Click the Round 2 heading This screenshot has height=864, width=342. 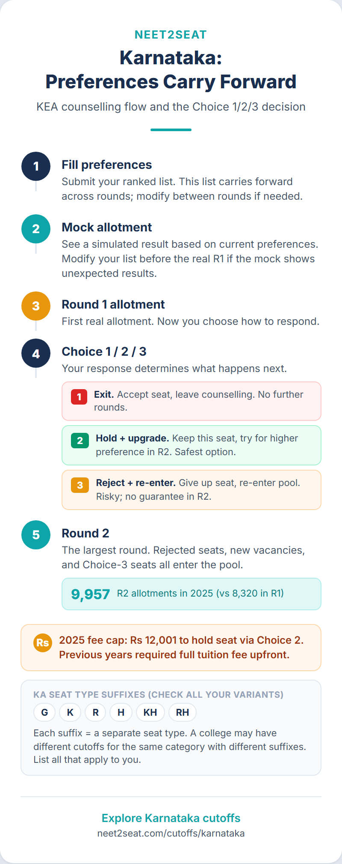pyautogui.click(x=85, y=533)
